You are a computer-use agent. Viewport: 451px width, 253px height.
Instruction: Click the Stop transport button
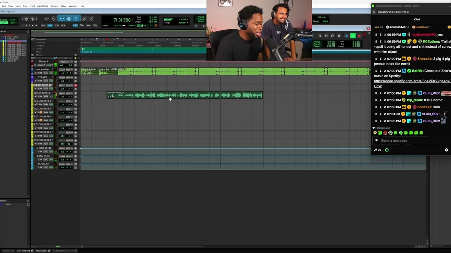pyautogui.click(x=346, y=35)
